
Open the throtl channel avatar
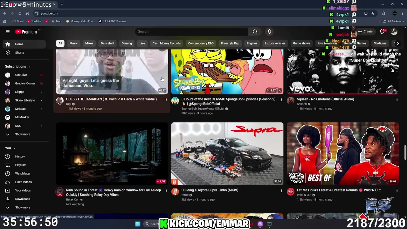pyautogui.click(x=175, y=192)
